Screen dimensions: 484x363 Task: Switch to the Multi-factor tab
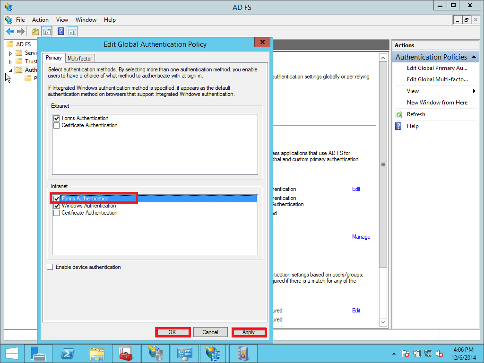[x=80, y=58]
